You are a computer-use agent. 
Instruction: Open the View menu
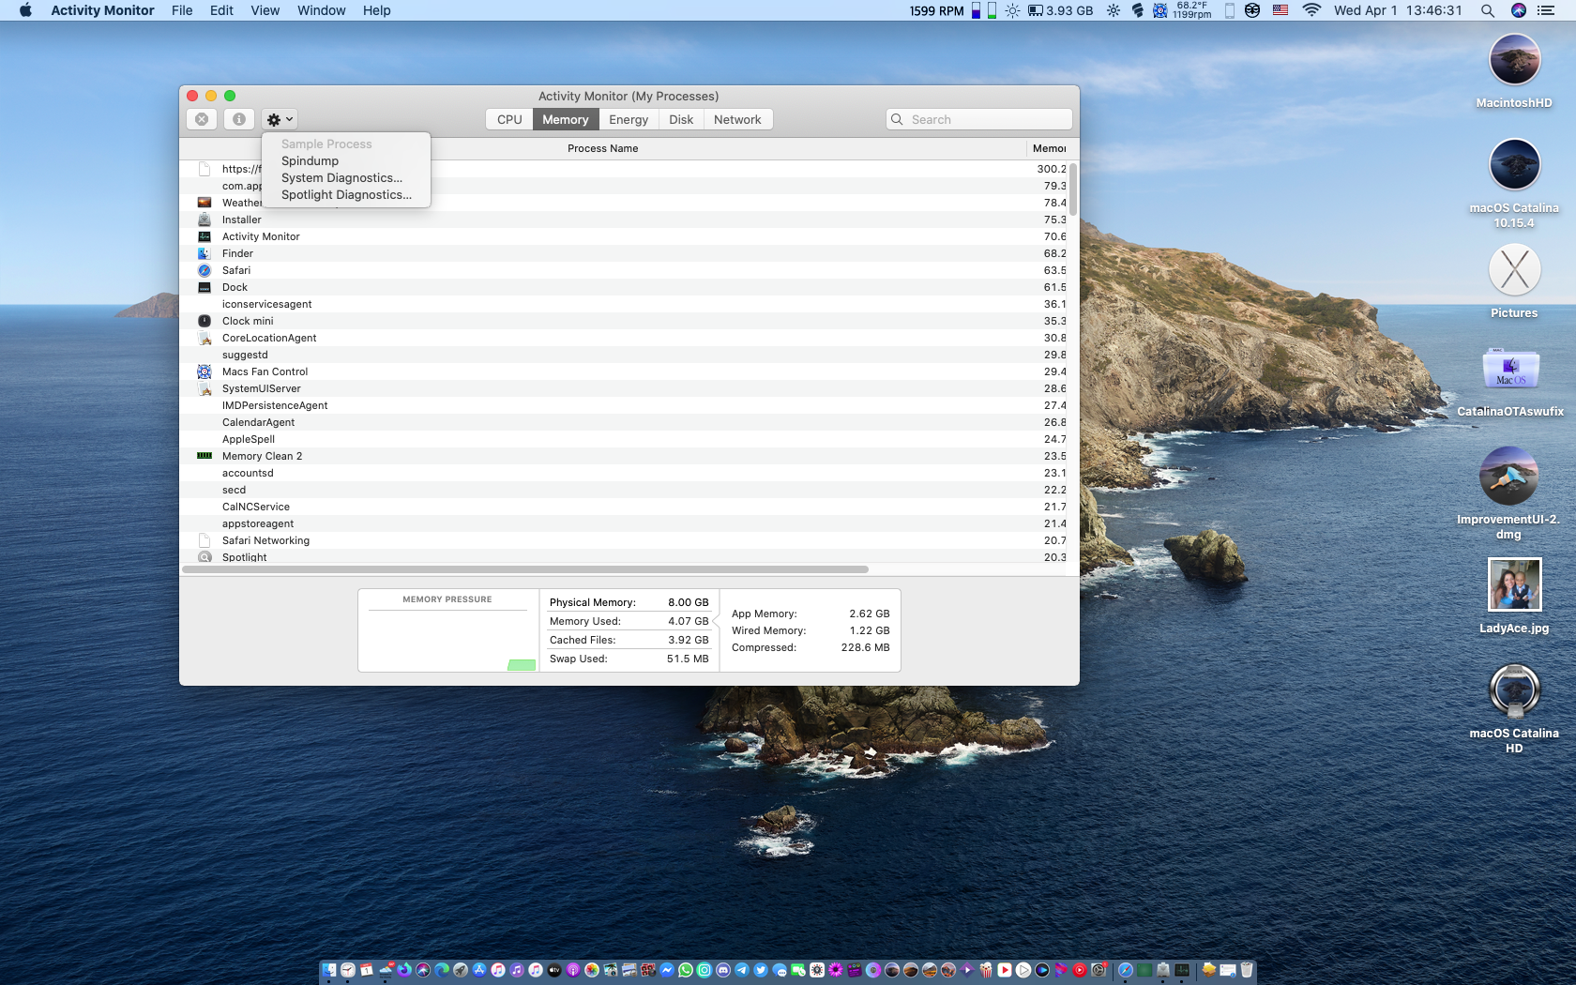coord(265,10)
